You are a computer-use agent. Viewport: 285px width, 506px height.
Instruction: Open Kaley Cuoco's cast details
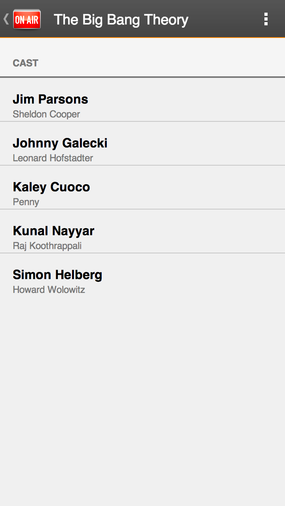click(51, 187)
